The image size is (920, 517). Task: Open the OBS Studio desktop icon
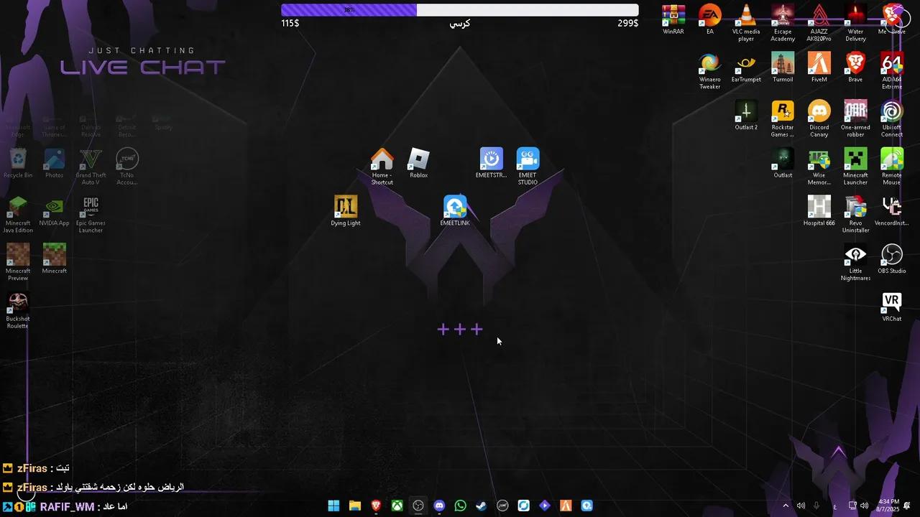(892, 258)
